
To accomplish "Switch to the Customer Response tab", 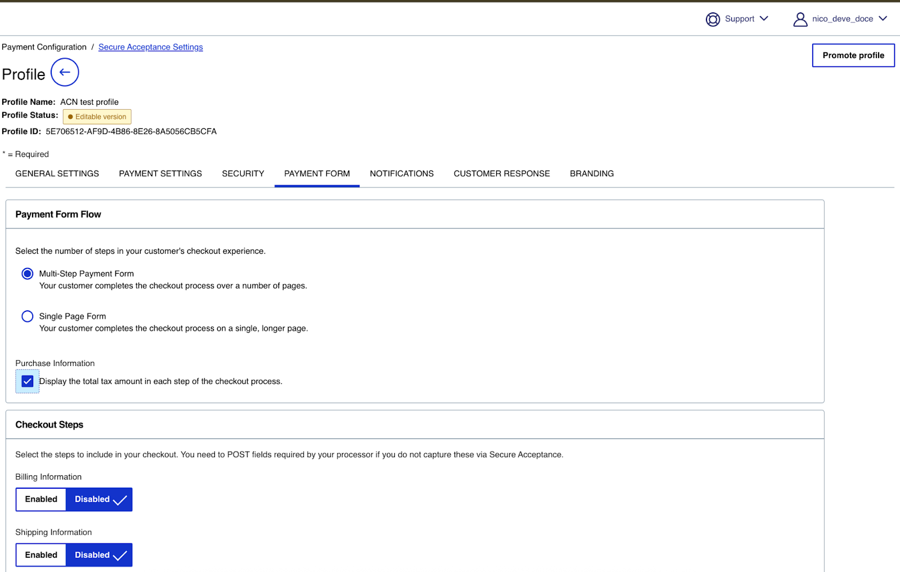I will click(x=502, y=173).
